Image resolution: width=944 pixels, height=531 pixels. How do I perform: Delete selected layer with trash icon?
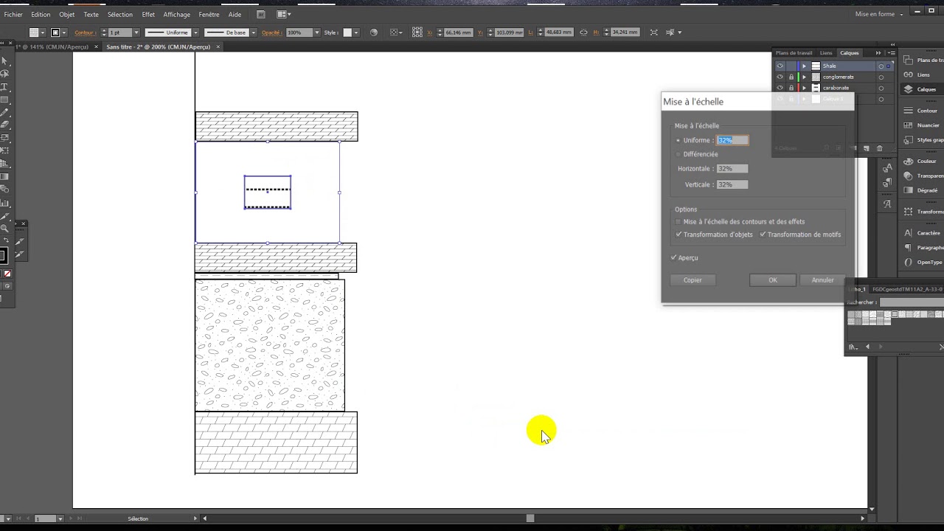click(879, 148)
